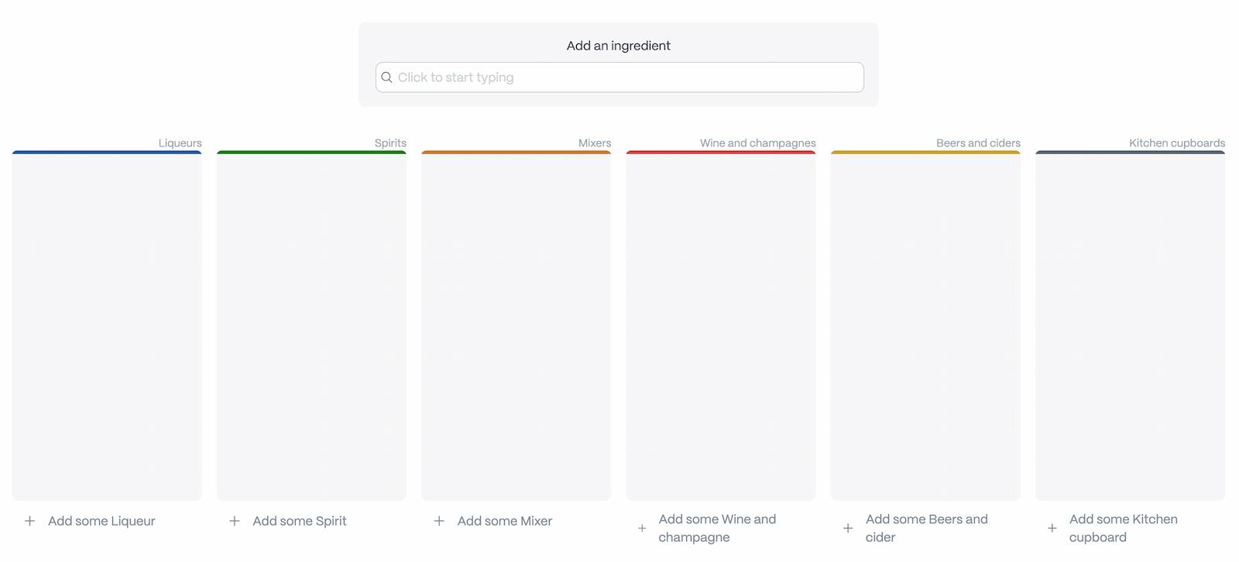Click the Add some Spirit button

point(300,521)
